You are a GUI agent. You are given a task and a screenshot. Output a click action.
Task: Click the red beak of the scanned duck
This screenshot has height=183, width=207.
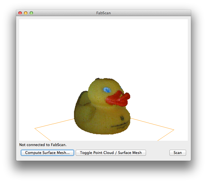click(119, 99)
